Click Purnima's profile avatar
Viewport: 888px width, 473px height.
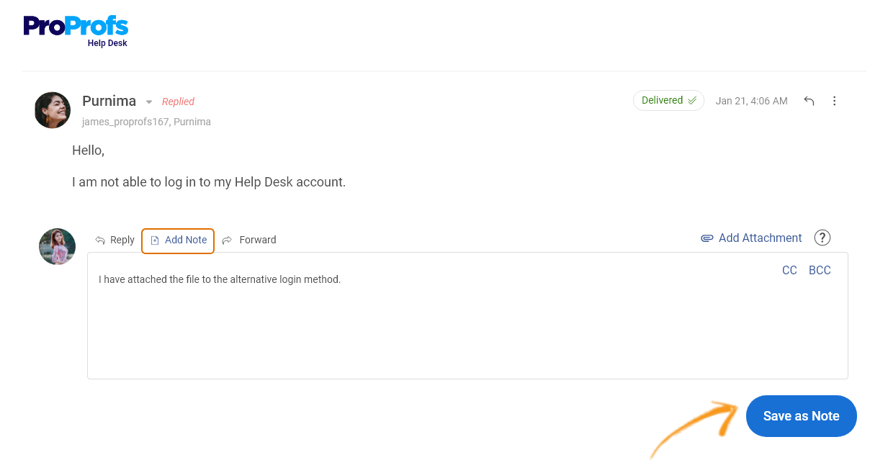(53, 110)
